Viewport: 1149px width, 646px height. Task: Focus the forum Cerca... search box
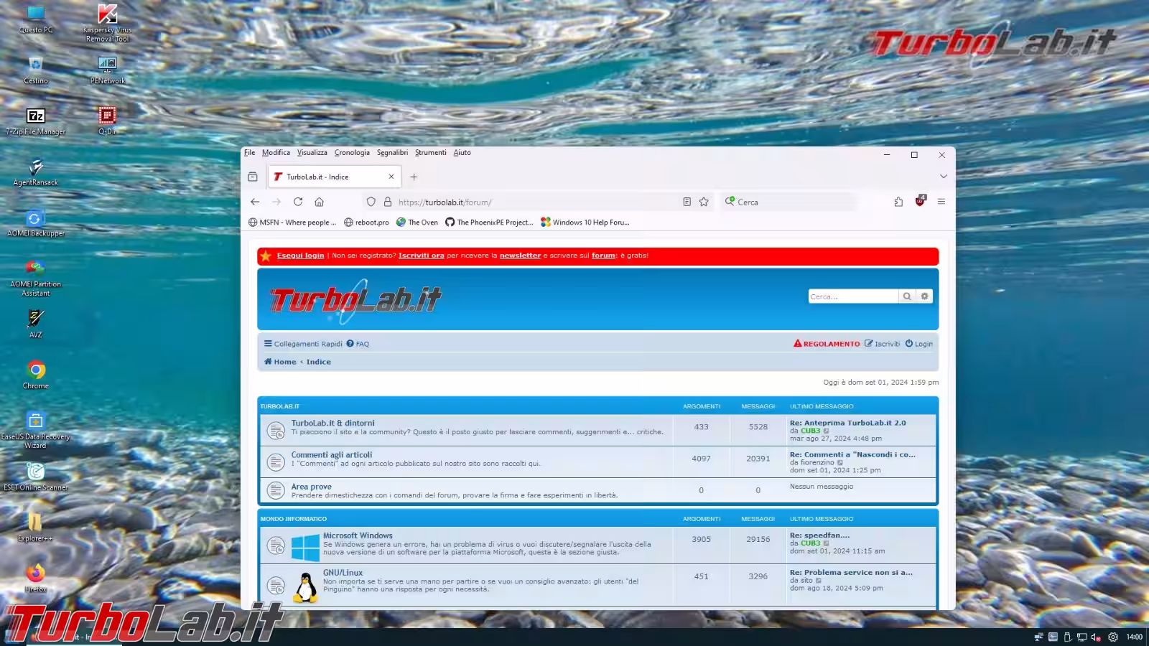click(x=853, y=296)
